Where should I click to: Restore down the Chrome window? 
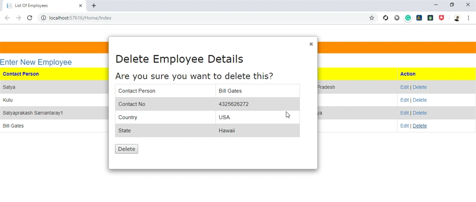tap(452, 5)
